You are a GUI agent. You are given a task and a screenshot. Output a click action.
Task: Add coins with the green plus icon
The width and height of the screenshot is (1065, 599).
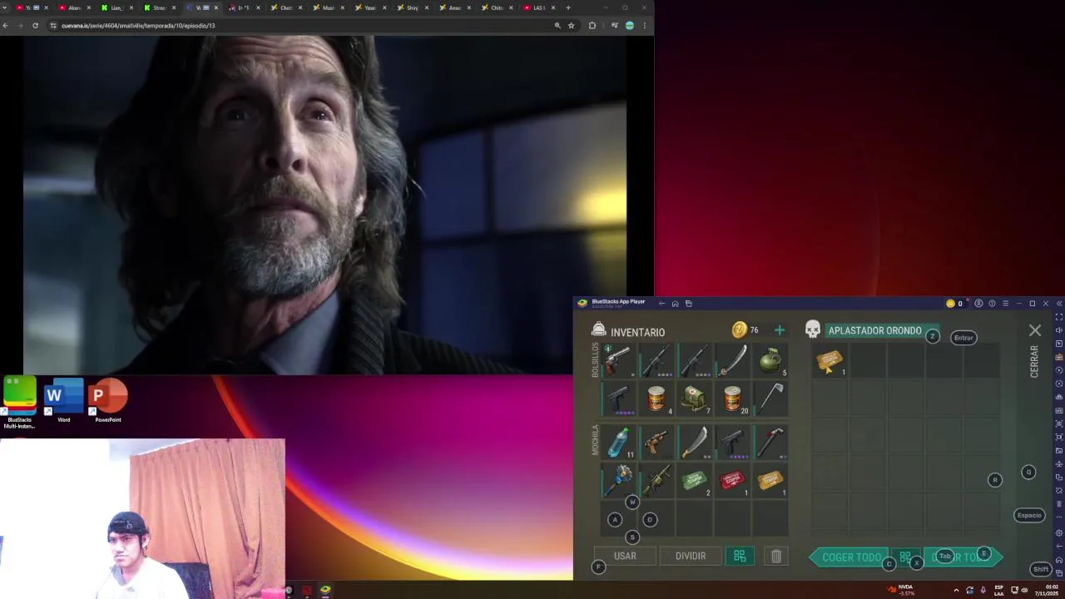tap(779, 330)
